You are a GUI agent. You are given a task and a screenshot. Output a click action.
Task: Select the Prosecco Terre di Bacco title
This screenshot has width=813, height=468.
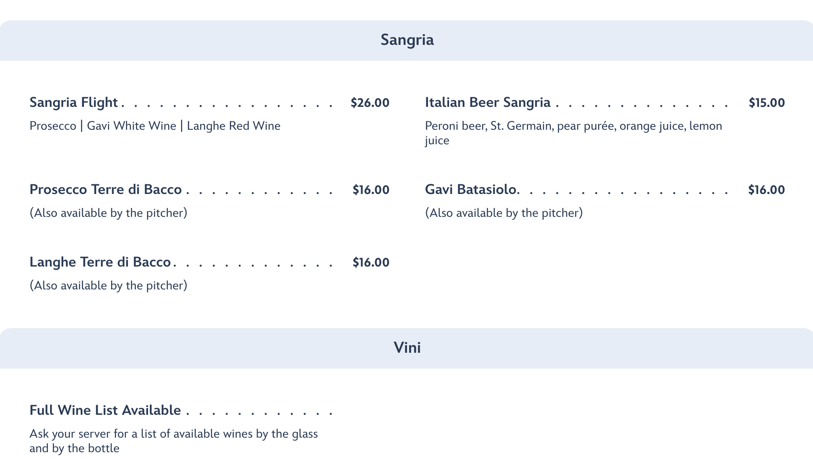click(x=105, y=190)
